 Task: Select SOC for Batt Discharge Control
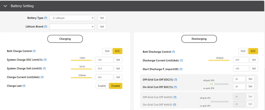point(253,51)
